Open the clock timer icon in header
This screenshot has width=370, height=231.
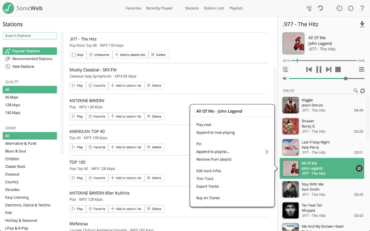click(x=339, y=8)
